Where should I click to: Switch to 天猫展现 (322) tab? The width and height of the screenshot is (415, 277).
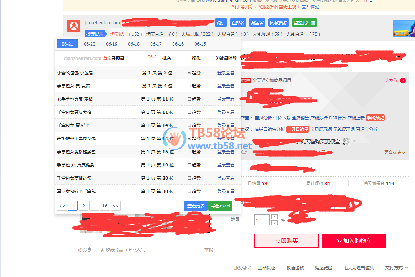point(197,34)
